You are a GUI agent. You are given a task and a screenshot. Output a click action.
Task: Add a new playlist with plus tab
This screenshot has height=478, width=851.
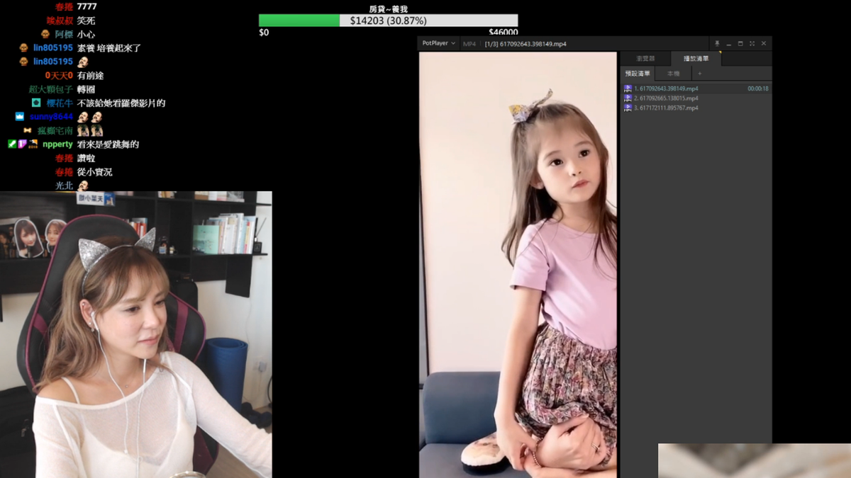tap(699, 74)
